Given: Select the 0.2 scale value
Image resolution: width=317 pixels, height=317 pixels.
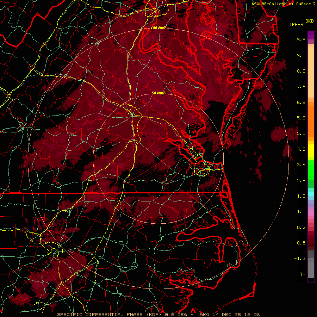Looking at the screenshot, I should pyautogui.click(x=301, y=228).
